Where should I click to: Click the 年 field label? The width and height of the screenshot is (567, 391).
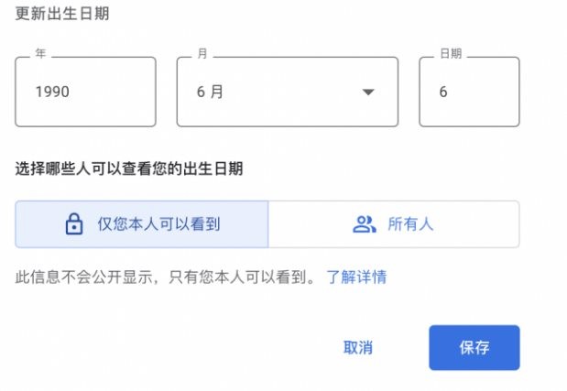(40, 53)
